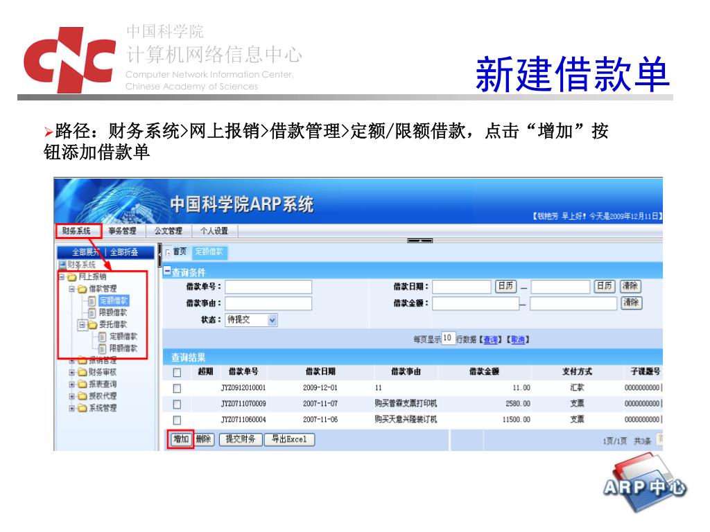Click the 委托借款 folder icon
This screenshot has height=532, width=710.
tap(92, 325)
